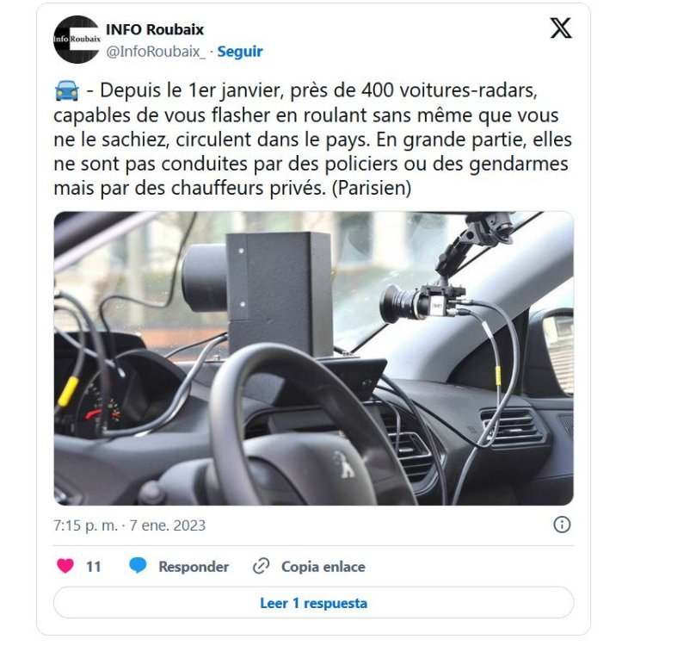
Task: Open the tweet text about voitures-radars
Action: point(312,139)
